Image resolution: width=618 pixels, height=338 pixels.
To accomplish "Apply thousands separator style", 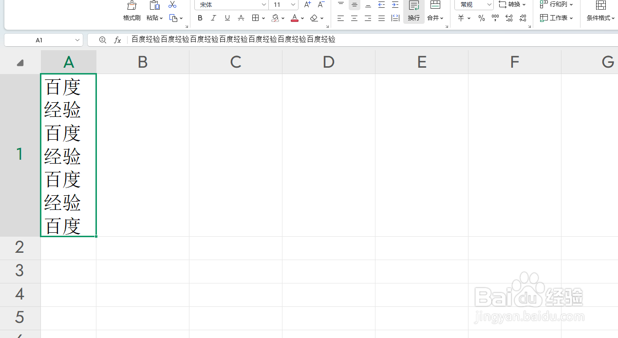I will click(495, 18).
